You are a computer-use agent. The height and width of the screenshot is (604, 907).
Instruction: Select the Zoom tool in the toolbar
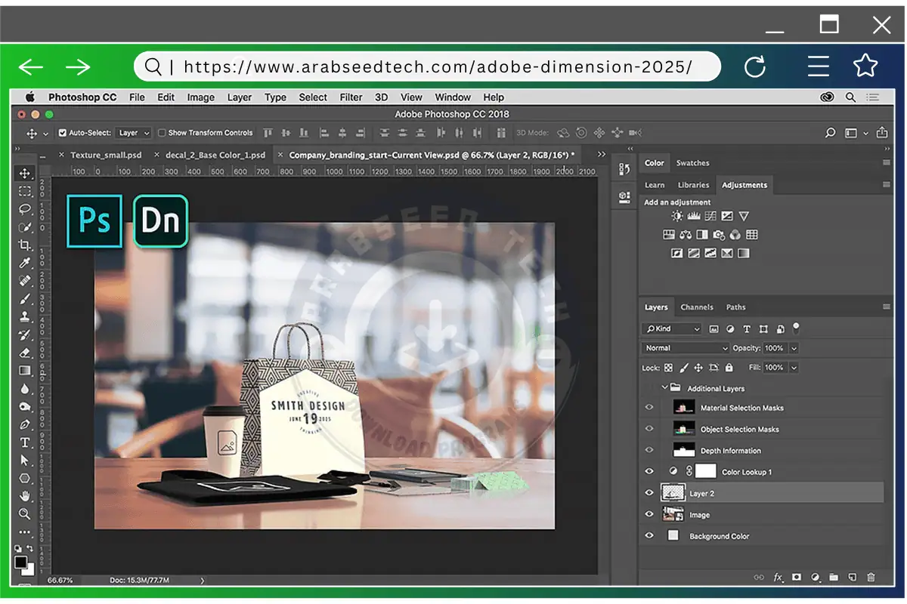click(x=25, y=513)
